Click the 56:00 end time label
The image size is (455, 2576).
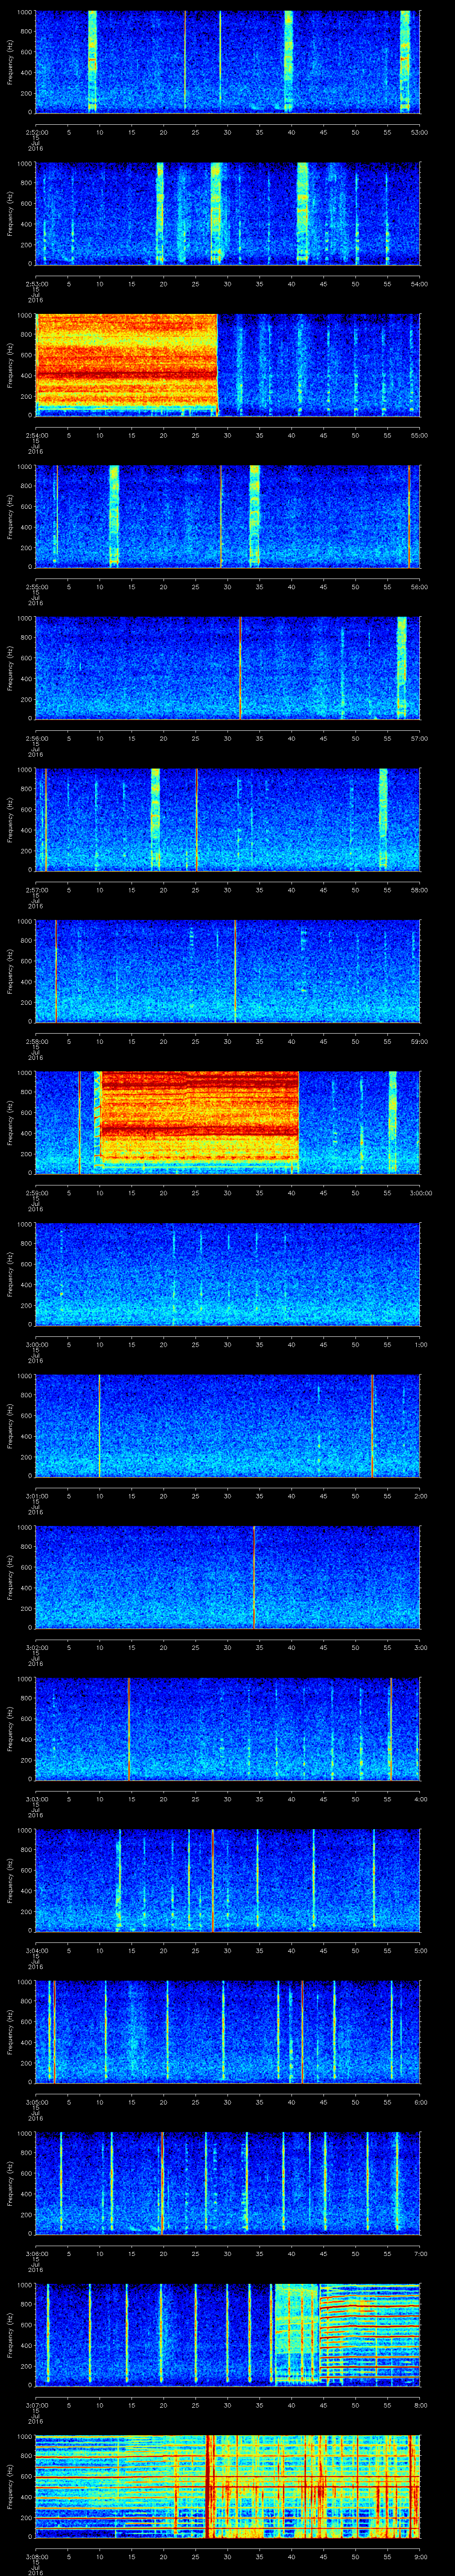click(419, 586)
